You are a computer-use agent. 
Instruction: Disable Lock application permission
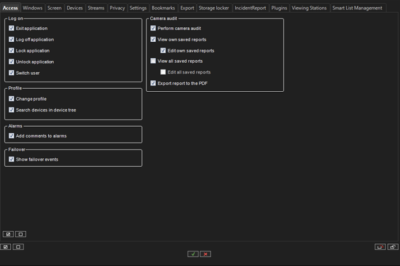(x=11, y=51)
